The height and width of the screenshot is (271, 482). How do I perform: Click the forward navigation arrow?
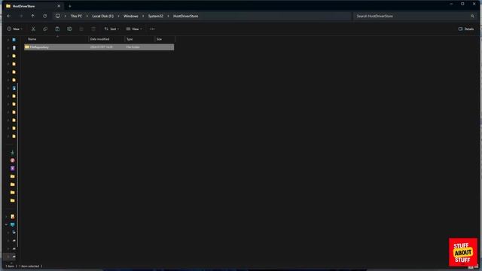21,16
